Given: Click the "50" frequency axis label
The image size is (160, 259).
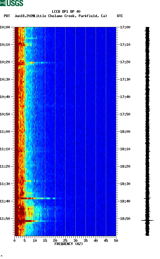Looking at the screenshot, I should [116, 241].
